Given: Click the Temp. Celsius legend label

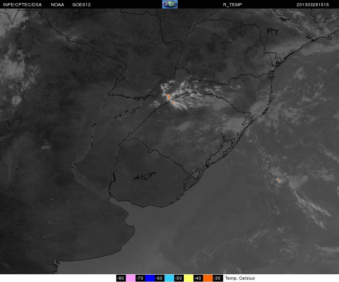Looking at the screenshot, I should (x=240, y=278).
